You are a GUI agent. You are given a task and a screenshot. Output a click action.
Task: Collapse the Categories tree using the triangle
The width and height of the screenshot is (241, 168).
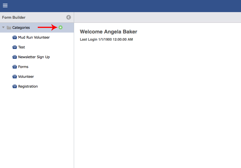pos(3,28)
